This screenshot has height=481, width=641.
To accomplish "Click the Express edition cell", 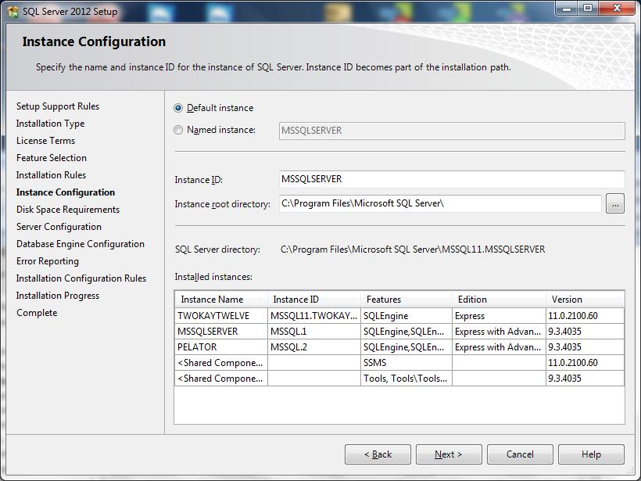I will [499, 316].
